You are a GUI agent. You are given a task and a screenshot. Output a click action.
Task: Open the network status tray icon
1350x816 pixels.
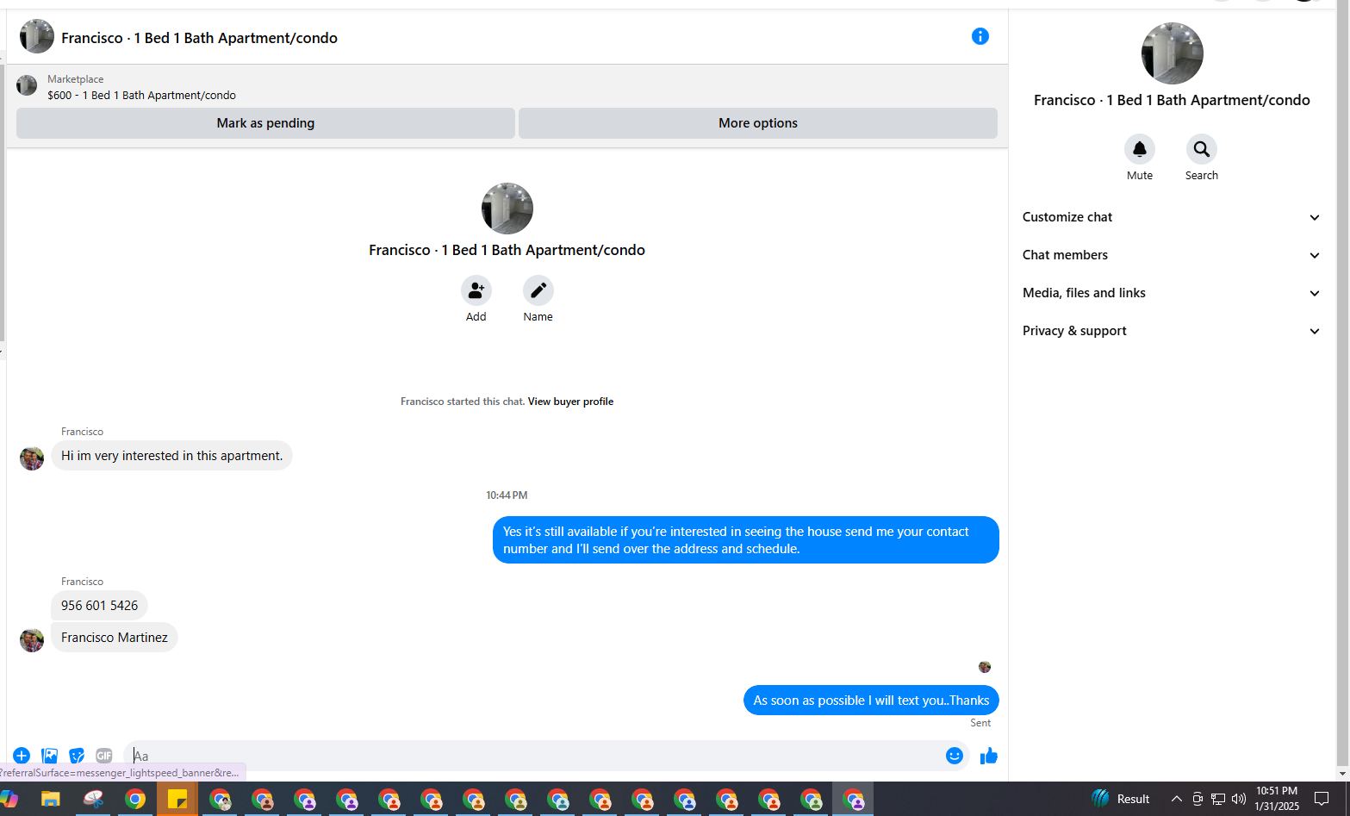coord(1218,799)
